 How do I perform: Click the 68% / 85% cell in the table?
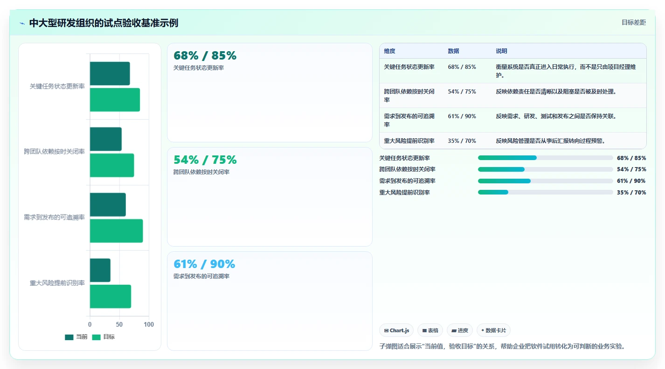click(x=462, y=67)
